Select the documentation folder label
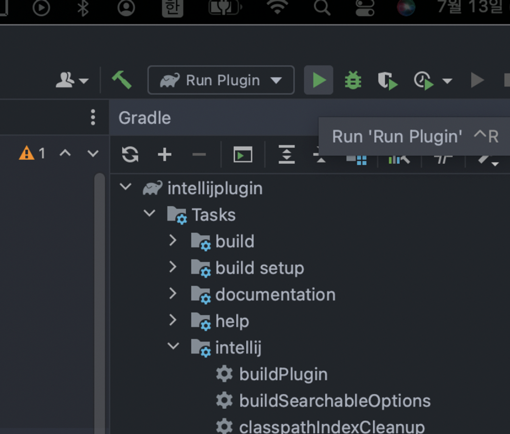This screenshot has width=510, height=434. [x=275, y=295]
